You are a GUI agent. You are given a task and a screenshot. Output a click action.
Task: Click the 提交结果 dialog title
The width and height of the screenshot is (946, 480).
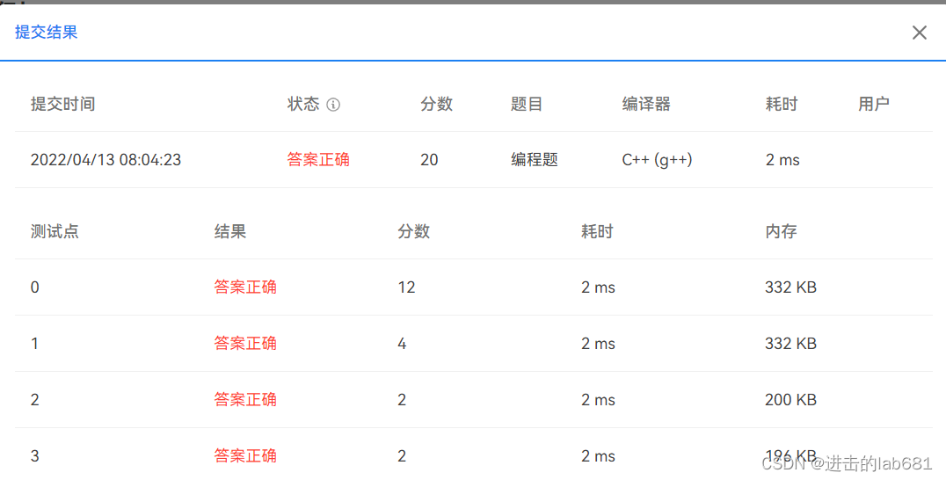tap(47, 32)
